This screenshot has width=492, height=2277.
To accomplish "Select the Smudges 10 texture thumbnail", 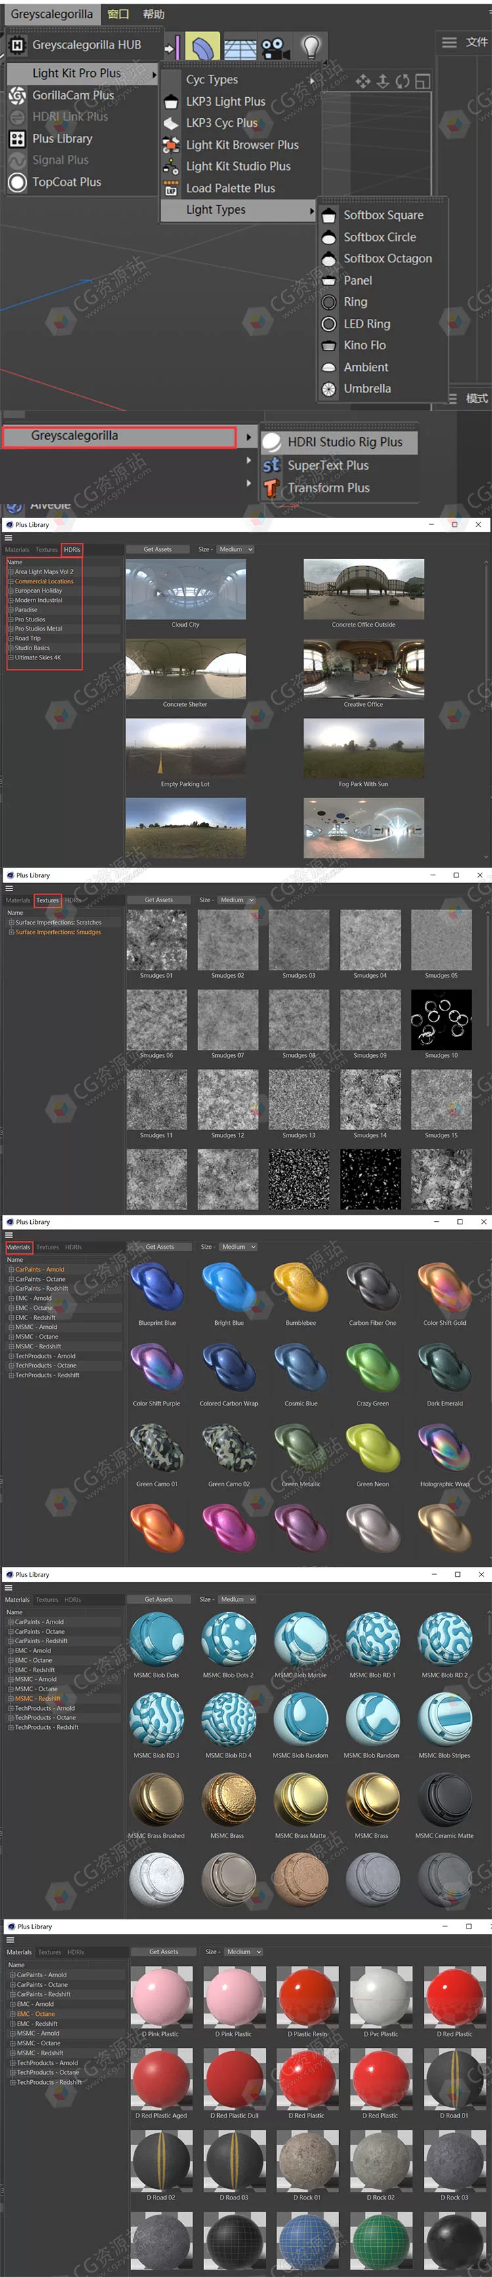I will click(441, 1020).
